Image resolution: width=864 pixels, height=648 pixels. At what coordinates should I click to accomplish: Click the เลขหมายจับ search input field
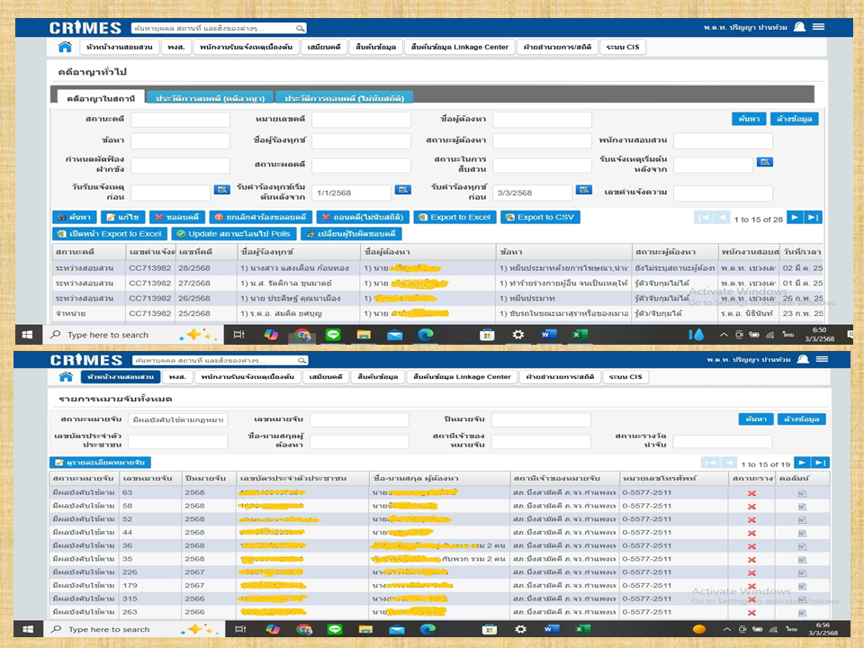tap(358, 420)
